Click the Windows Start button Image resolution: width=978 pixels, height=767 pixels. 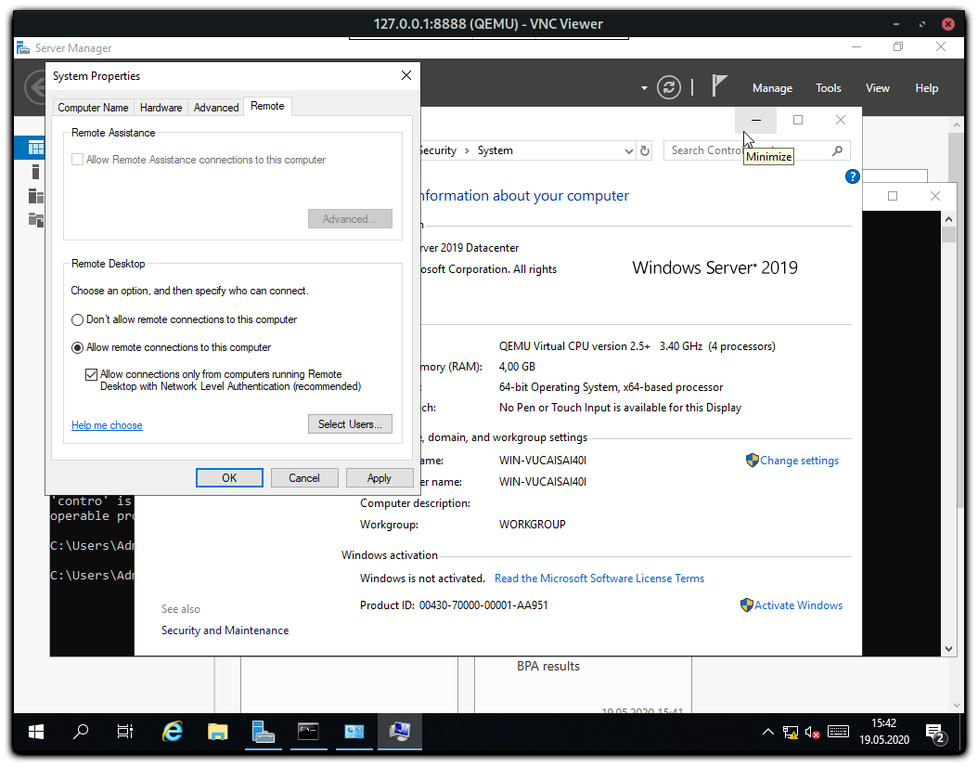click(36, 732)
